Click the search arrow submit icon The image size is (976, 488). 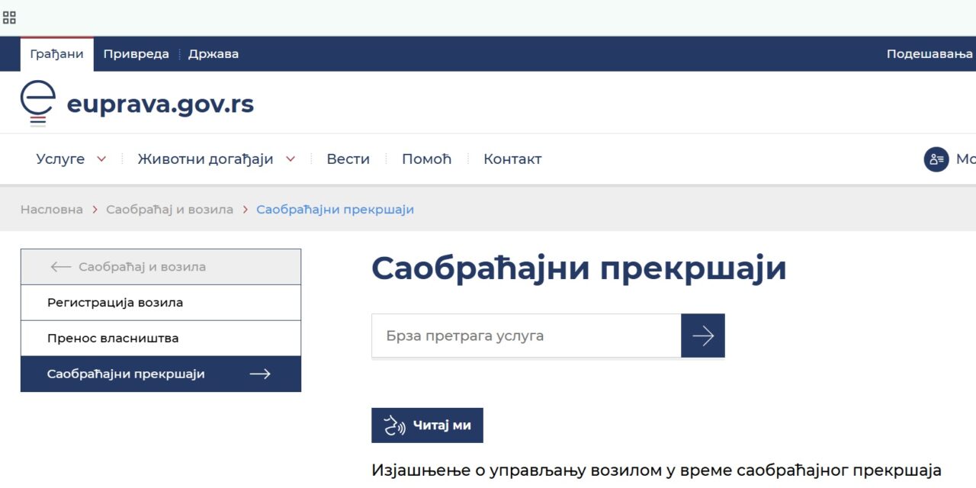click(702, 335)
